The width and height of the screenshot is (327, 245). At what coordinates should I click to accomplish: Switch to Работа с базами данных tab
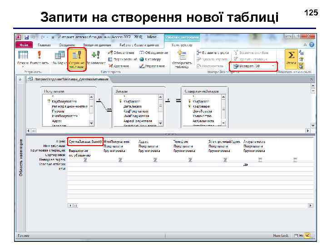(139, 45)
